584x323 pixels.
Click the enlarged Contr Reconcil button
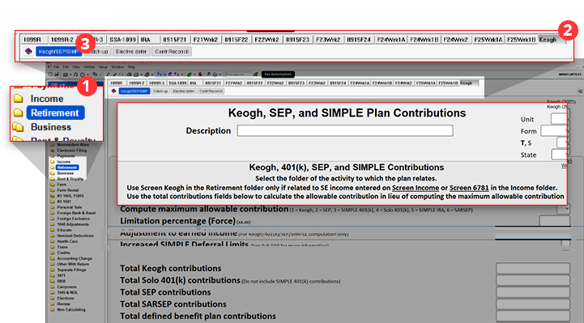[172, 51]
